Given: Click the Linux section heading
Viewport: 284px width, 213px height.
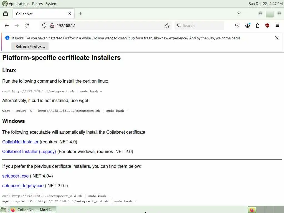Looking at the screenshot, I should click(9, 70).
